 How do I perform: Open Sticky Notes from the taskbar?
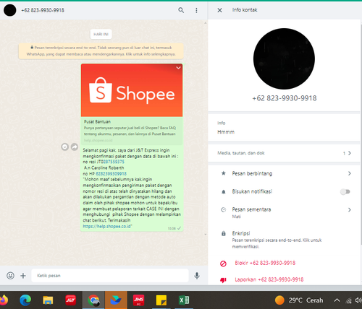pos(161,300)
